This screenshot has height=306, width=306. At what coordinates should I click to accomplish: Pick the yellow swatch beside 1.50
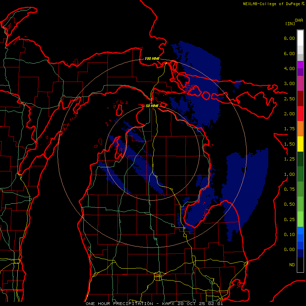click(300, 144)
